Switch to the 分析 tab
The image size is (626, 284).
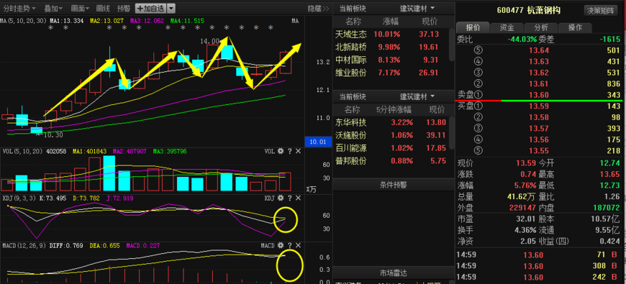click(x=541, y=27)
